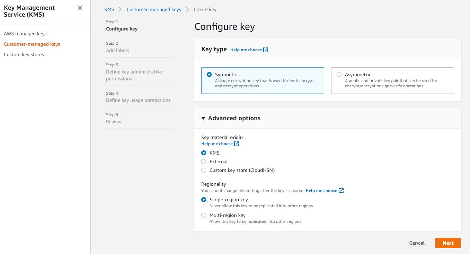Click the Next button

(x=448, y=243)
